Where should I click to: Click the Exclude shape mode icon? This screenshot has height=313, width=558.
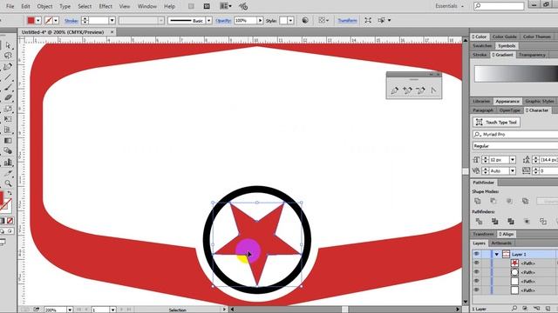[525, 201]
